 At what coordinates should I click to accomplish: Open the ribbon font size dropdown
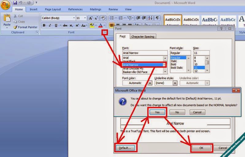(85, 18)
